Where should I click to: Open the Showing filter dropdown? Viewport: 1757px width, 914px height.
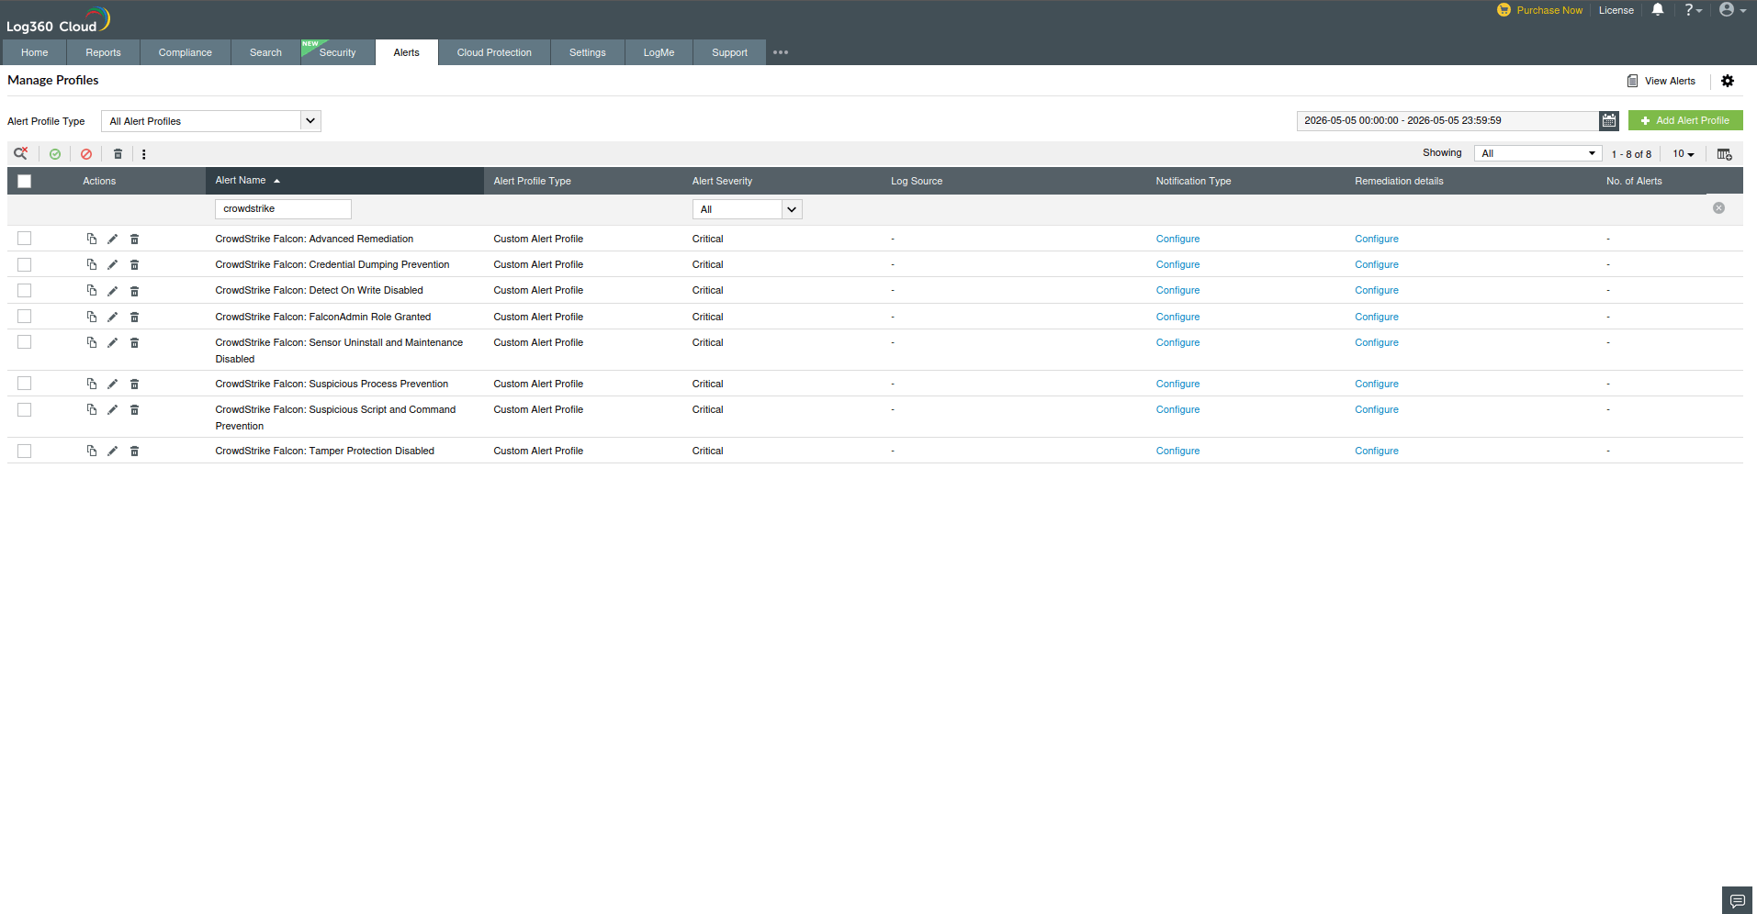[1537, 153]
